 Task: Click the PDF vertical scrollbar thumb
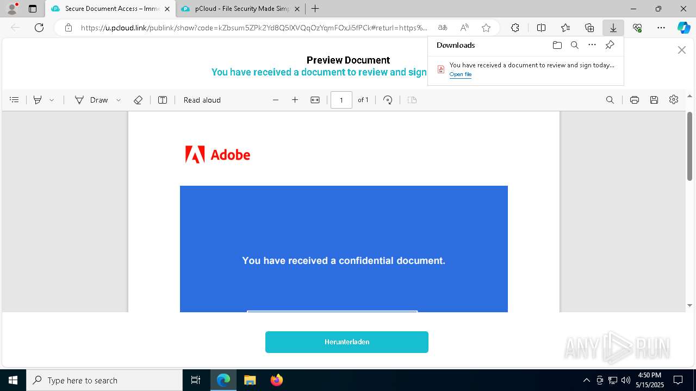689,146
